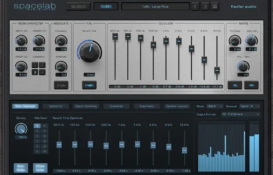Open the Speaker Layouts tab
This screenshot has height=175, width=273.
pyautogui.click(x=177, y=106)
